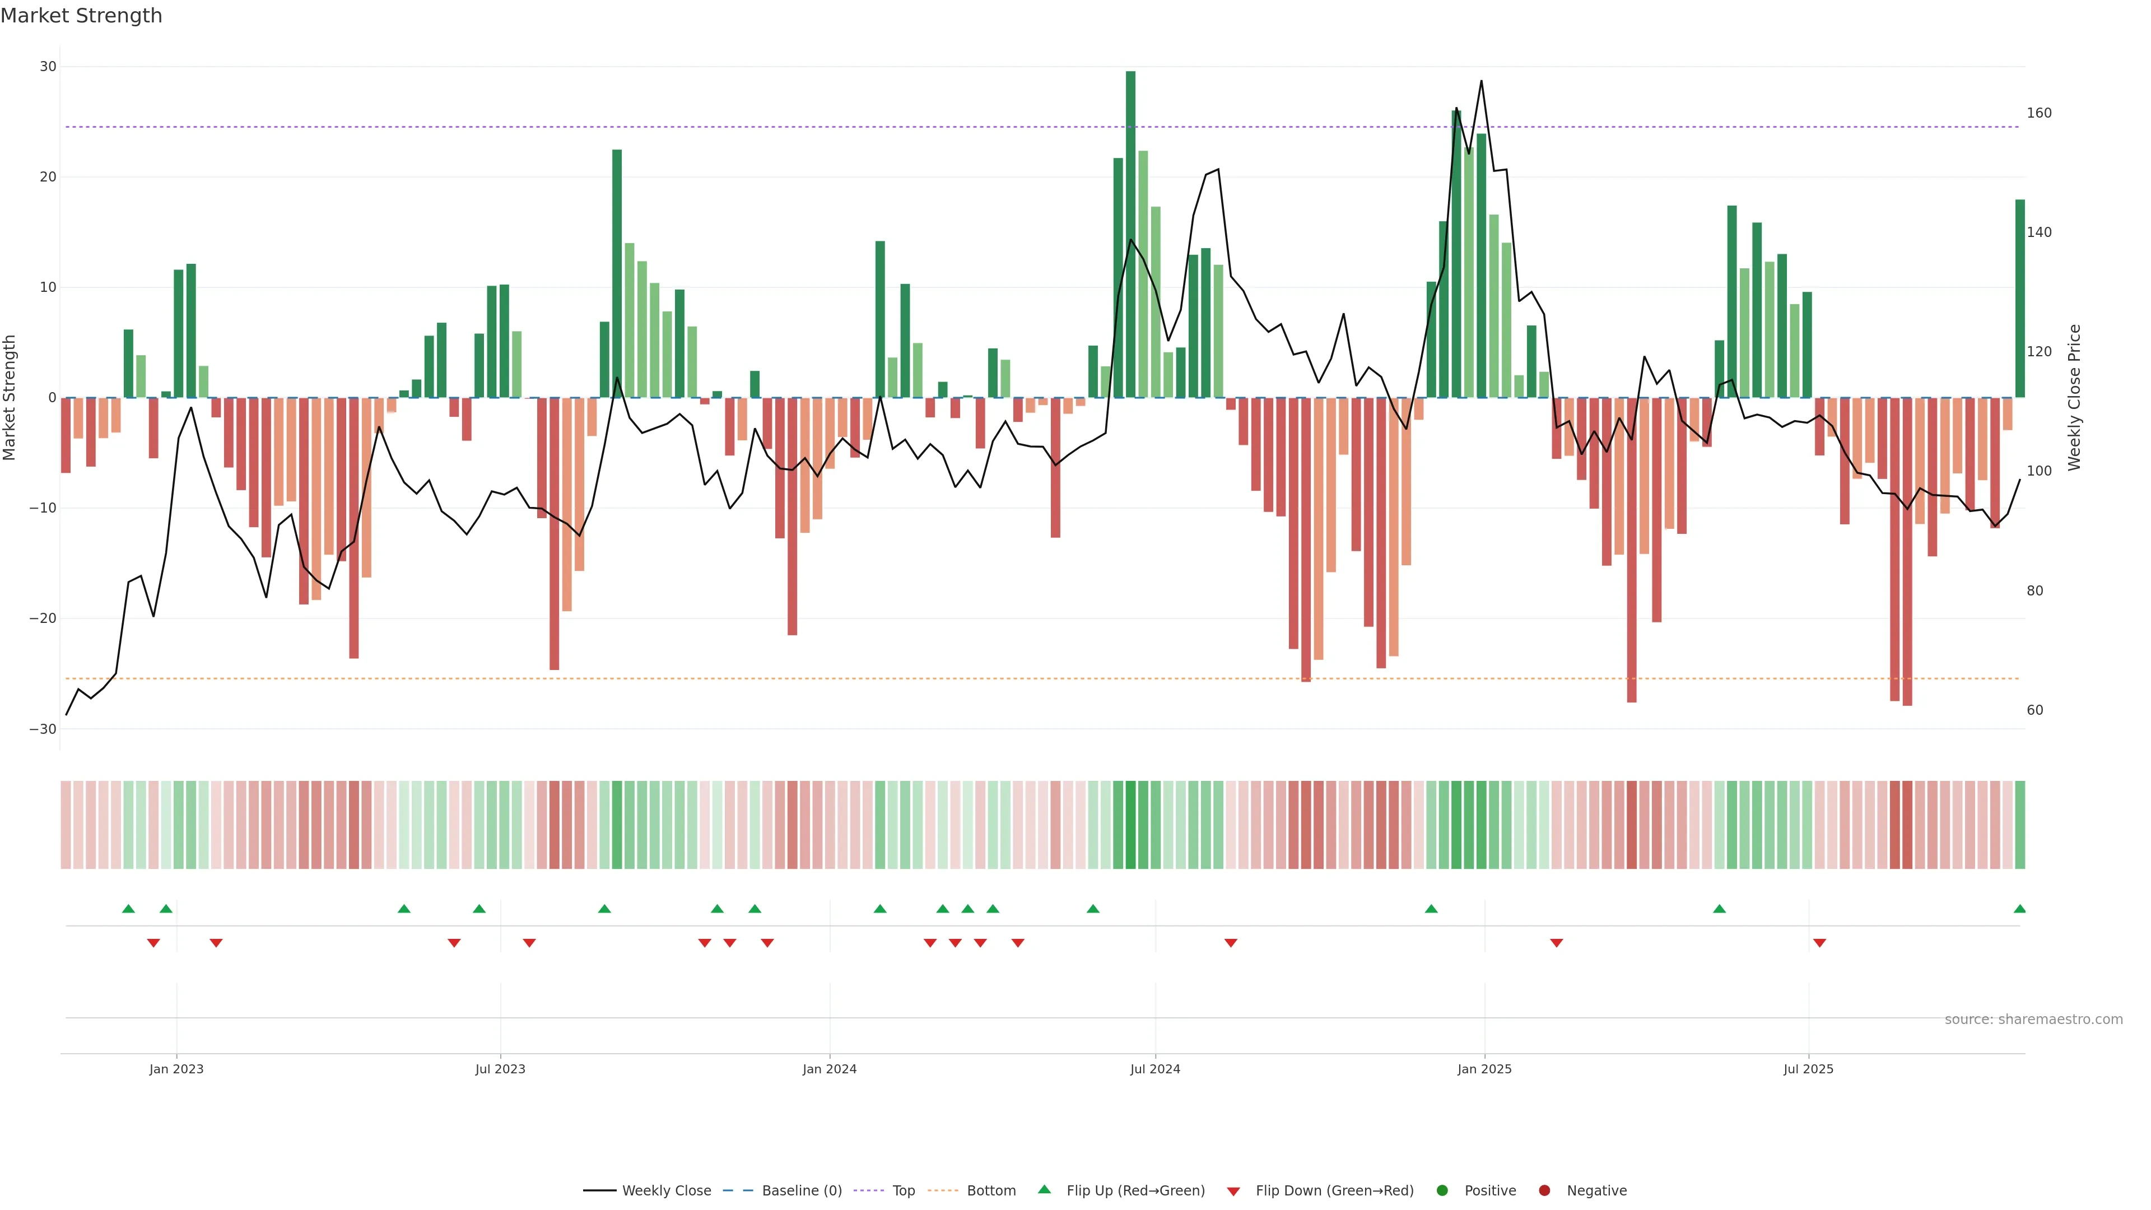2151x1210 pixels.
Task: Click the Jan 2024 axis label
Action: coord(829,1069)
